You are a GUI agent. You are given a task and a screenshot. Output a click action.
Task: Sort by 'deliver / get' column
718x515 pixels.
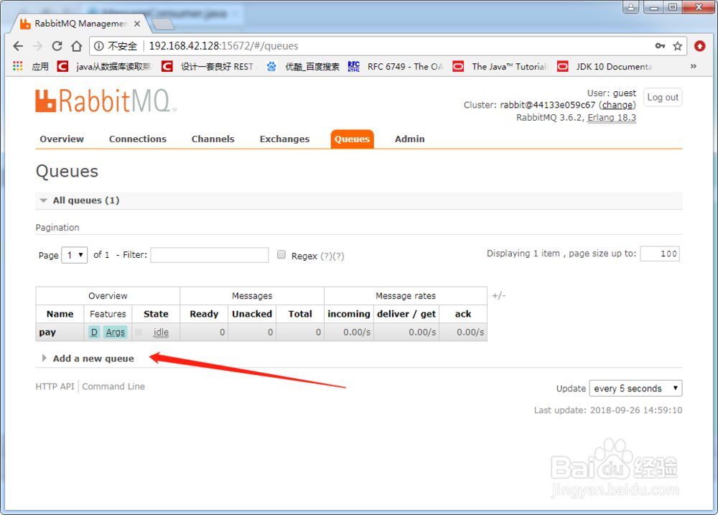tap(406, 314)
